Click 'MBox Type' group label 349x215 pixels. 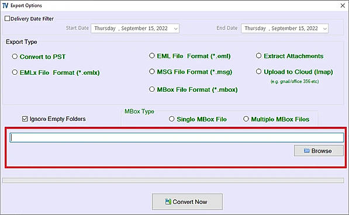click(x=139, y=112)
